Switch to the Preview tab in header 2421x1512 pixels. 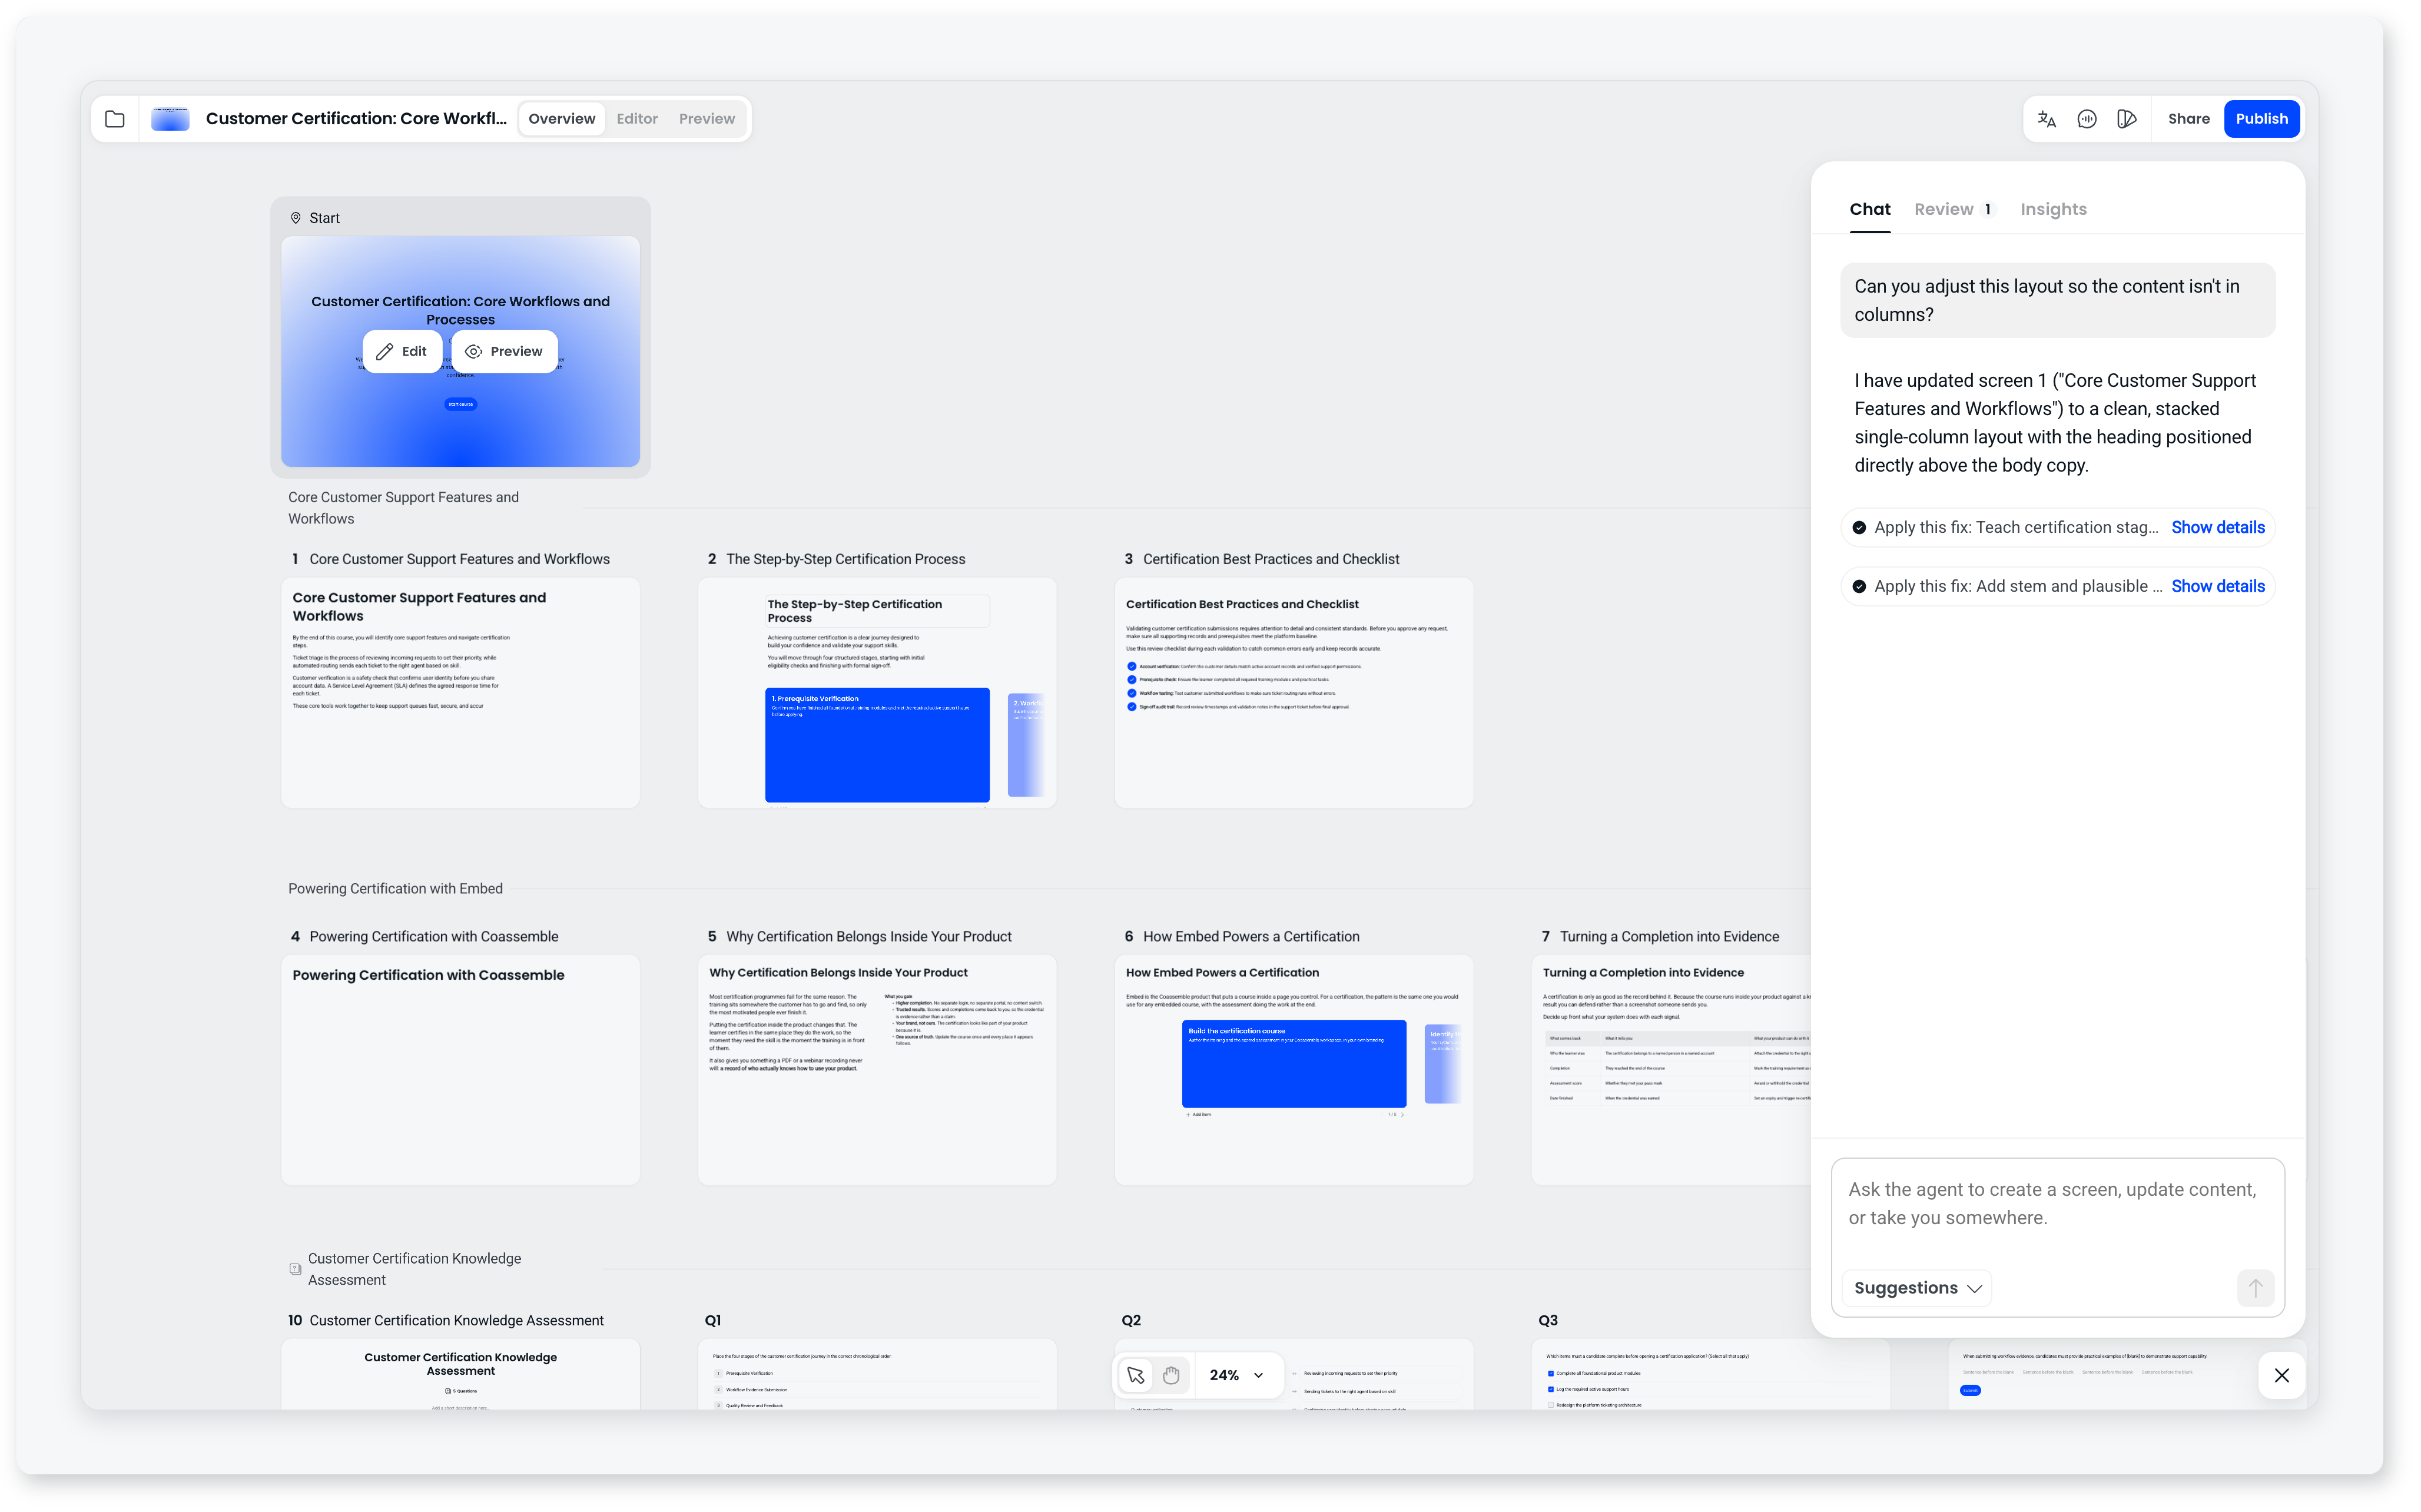[707, 119]
